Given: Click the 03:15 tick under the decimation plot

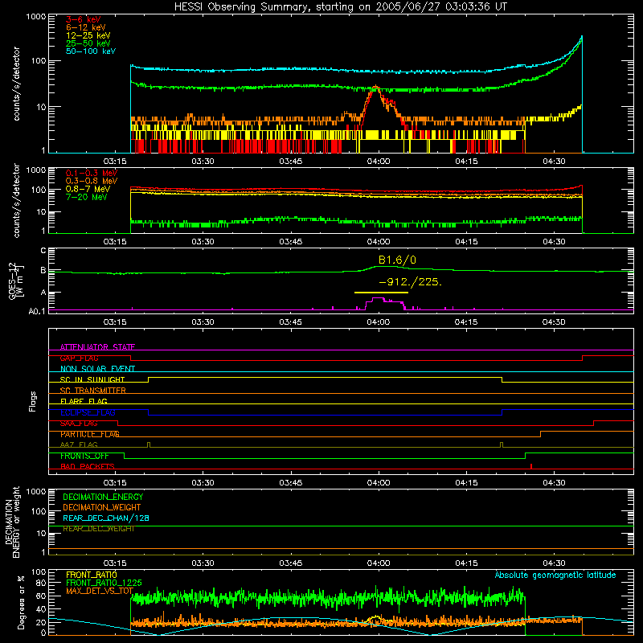Looking at the screenshot, I should pyautogui.click(x=115, y=563).
